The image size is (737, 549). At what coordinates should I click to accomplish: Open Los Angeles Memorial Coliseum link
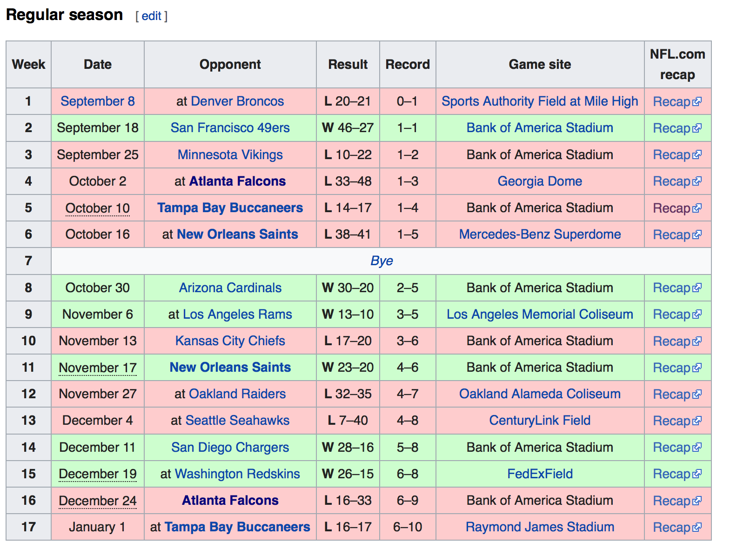pos(540,315)
